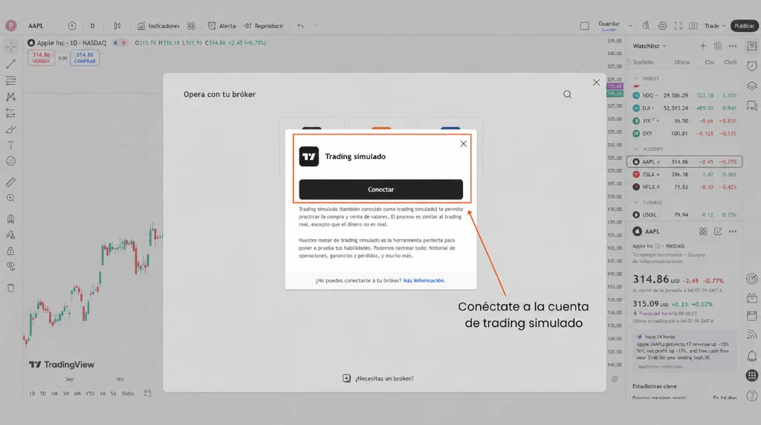Create an Alerta from the toolbar
This screenshot has width=761, height=425.
tap(221, 26)
